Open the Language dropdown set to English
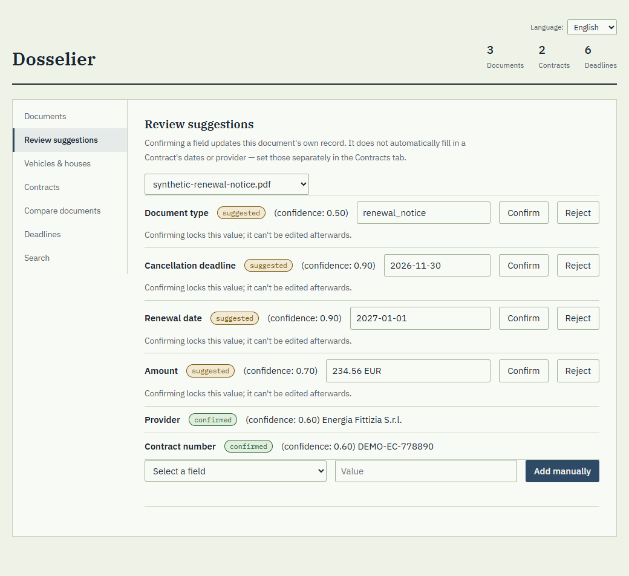Screen dimensions: 629x576 (592, 27)
